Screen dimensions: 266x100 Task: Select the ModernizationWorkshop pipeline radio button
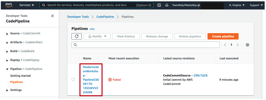point(73,79)
